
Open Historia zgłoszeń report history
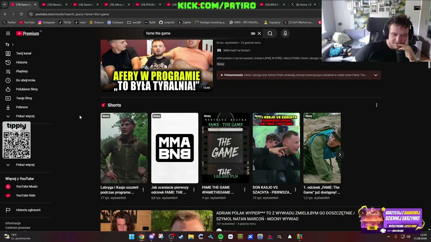pyautogui.click(x=28, y=210)
